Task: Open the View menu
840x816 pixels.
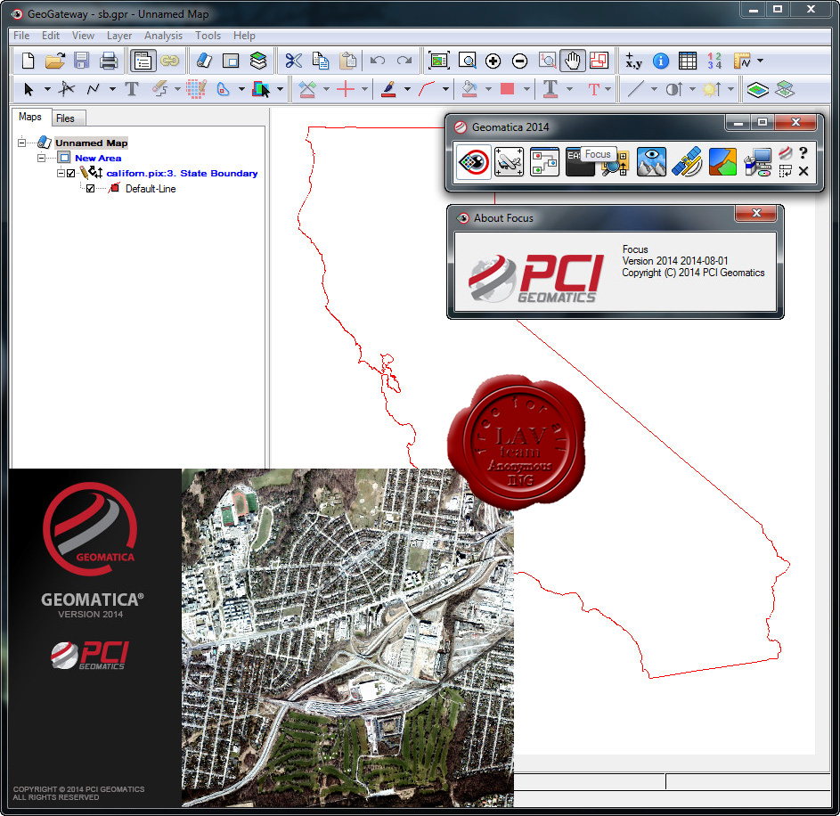Action: 83,36
